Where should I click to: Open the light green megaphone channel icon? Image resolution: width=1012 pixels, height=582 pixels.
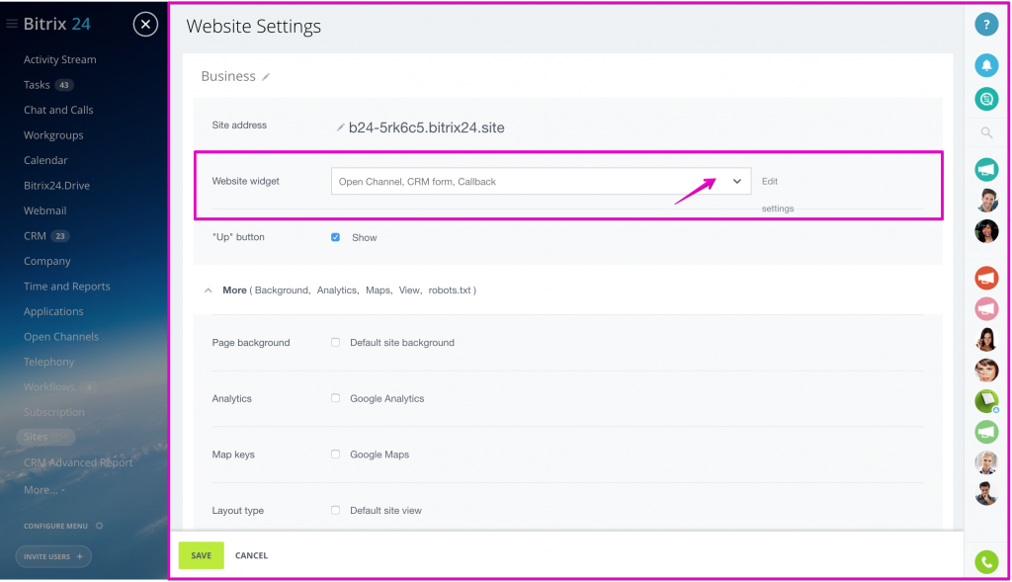(x=986, y=432)
